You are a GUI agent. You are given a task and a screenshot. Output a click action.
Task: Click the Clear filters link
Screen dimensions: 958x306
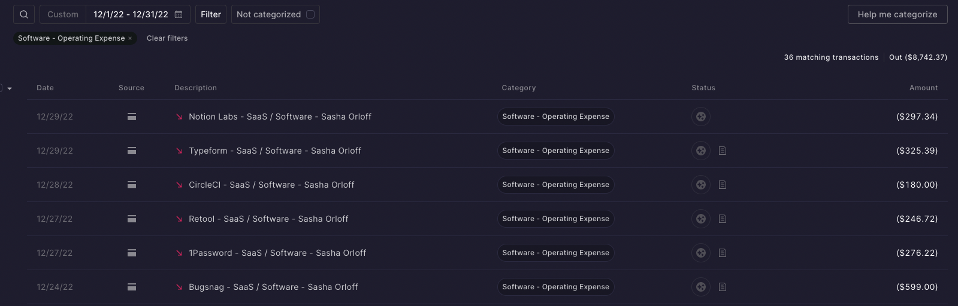click(x=167, y=38)
